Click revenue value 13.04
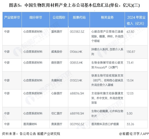This screenshot has width=149, height=139. 130,80
